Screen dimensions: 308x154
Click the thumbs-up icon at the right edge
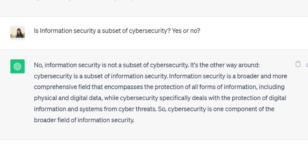click(306, 65)
